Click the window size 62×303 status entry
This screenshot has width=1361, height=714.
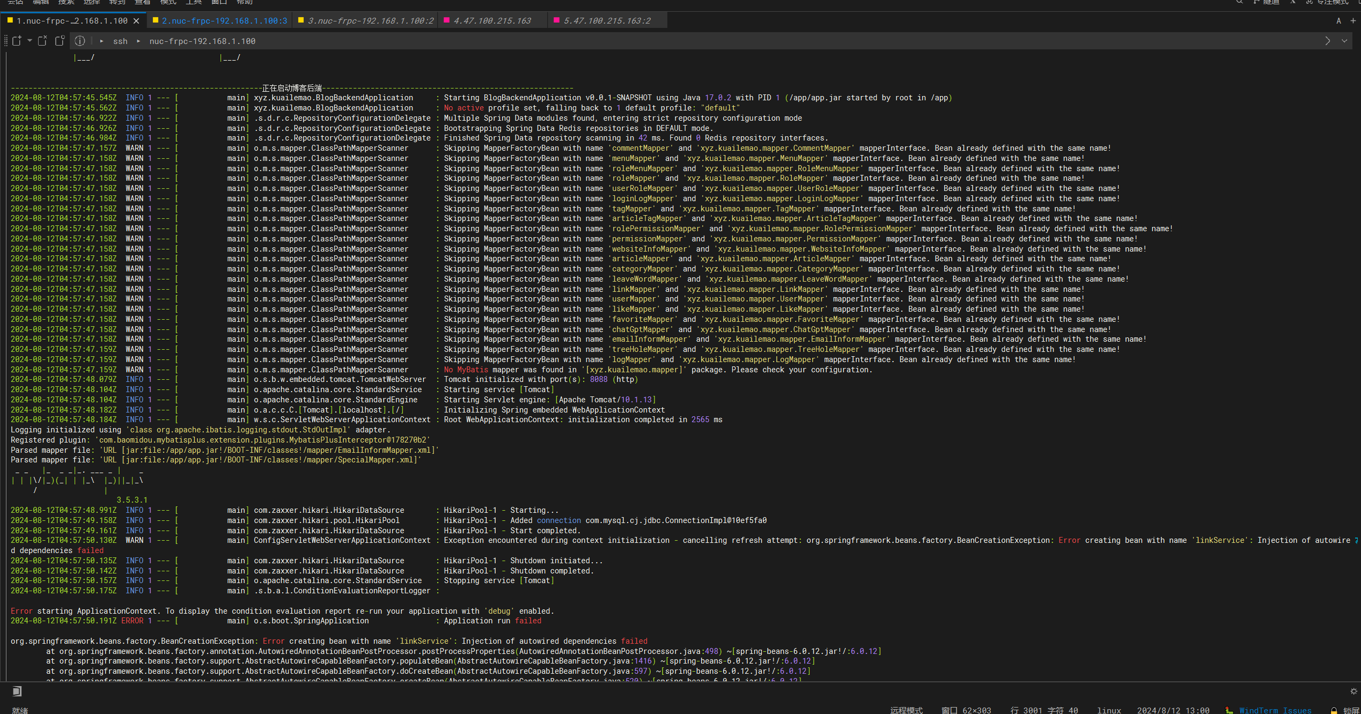pos(966,710)
